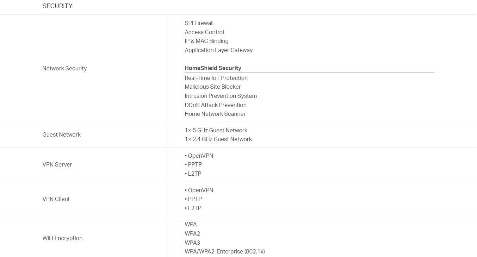Click the Guest Network row label
The height and width of the screenshot is (257, 477).
[61, 134]
